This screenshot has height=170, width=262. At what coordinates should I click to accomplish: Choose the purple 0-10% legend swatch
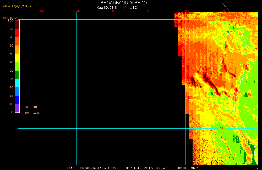(x=17, y=108)
